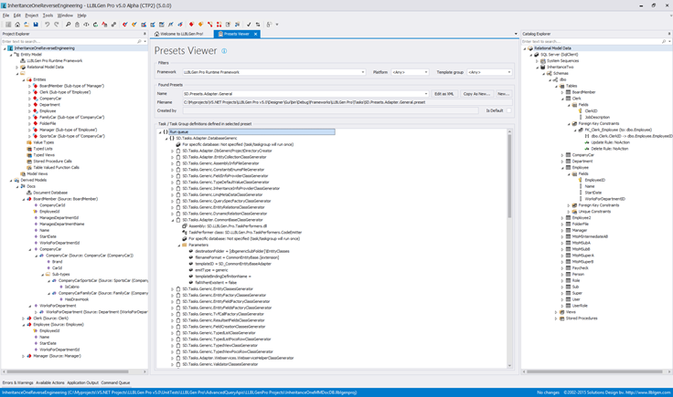The height and width of the screenshot is (397, 673).
Task: Click the Tables folder icon in Catalog Explorer
Action: click(x=561, y=86)
